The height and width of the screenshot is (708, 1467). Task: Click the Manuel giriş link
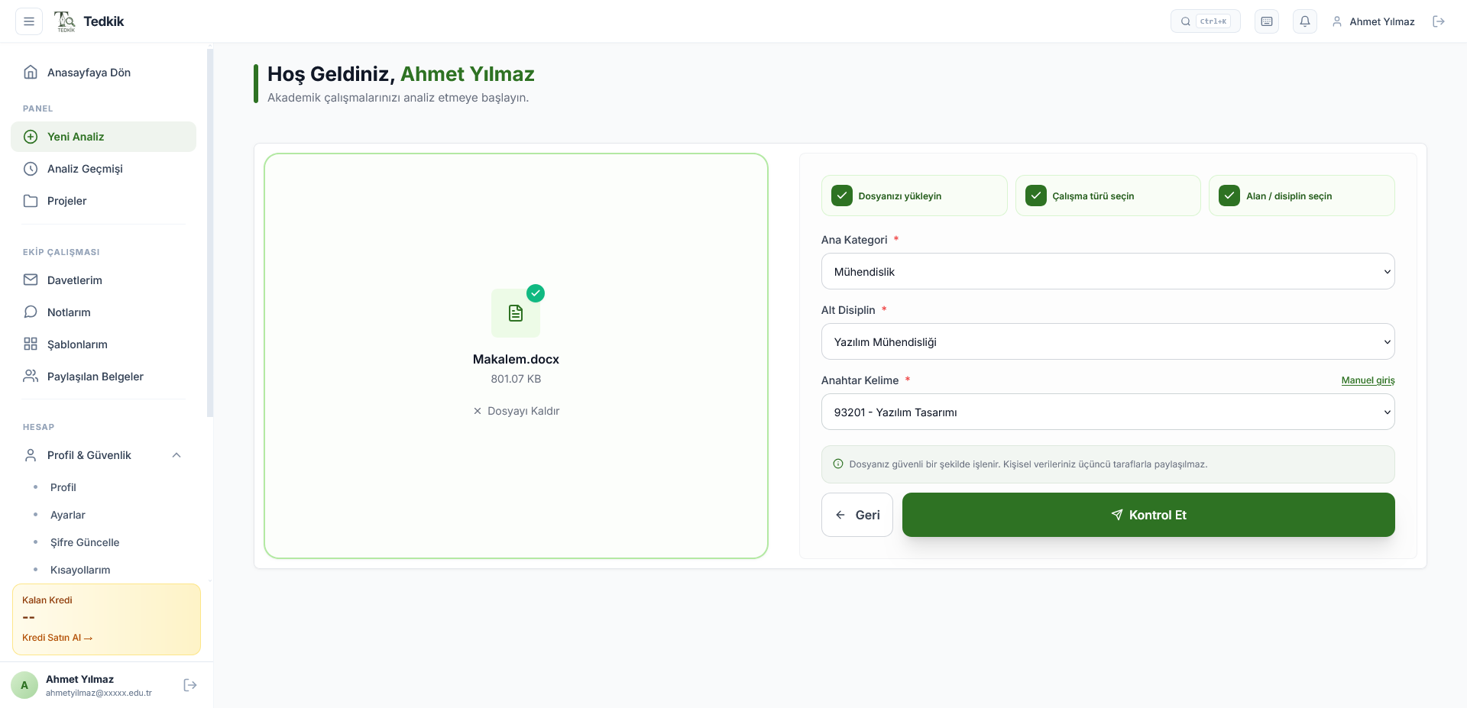click(x=1368, y=380)
